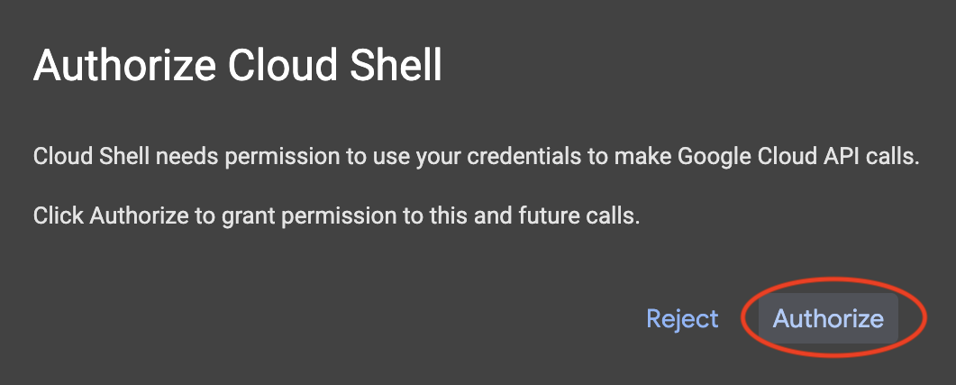
Task: Approve this and future calls via Authorize
Action: [x=828, y=318]
